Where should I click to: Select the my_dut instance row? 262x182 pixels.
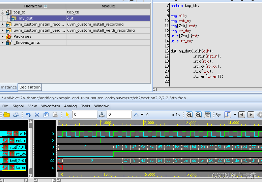(26, 18)
